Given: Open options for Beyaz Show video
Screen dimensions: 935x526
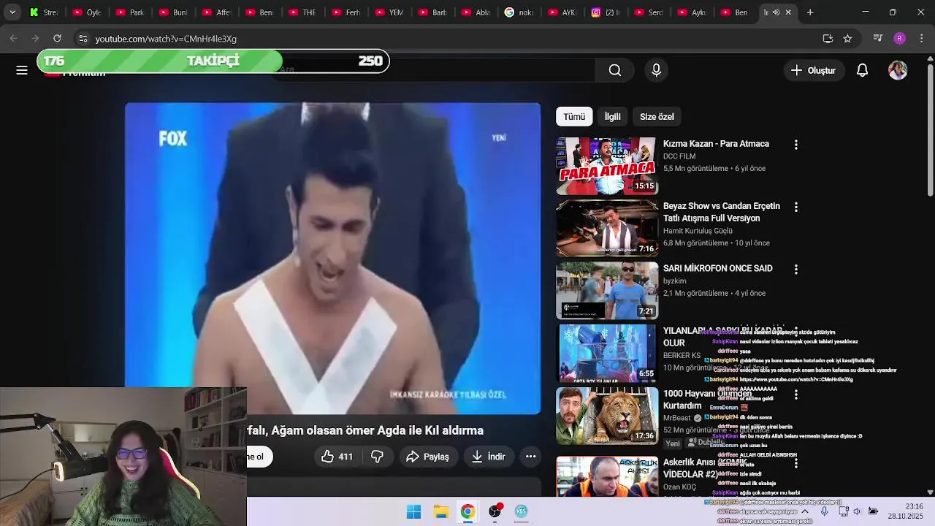Looking at the screenshot, I should click(x=796, y=207).
